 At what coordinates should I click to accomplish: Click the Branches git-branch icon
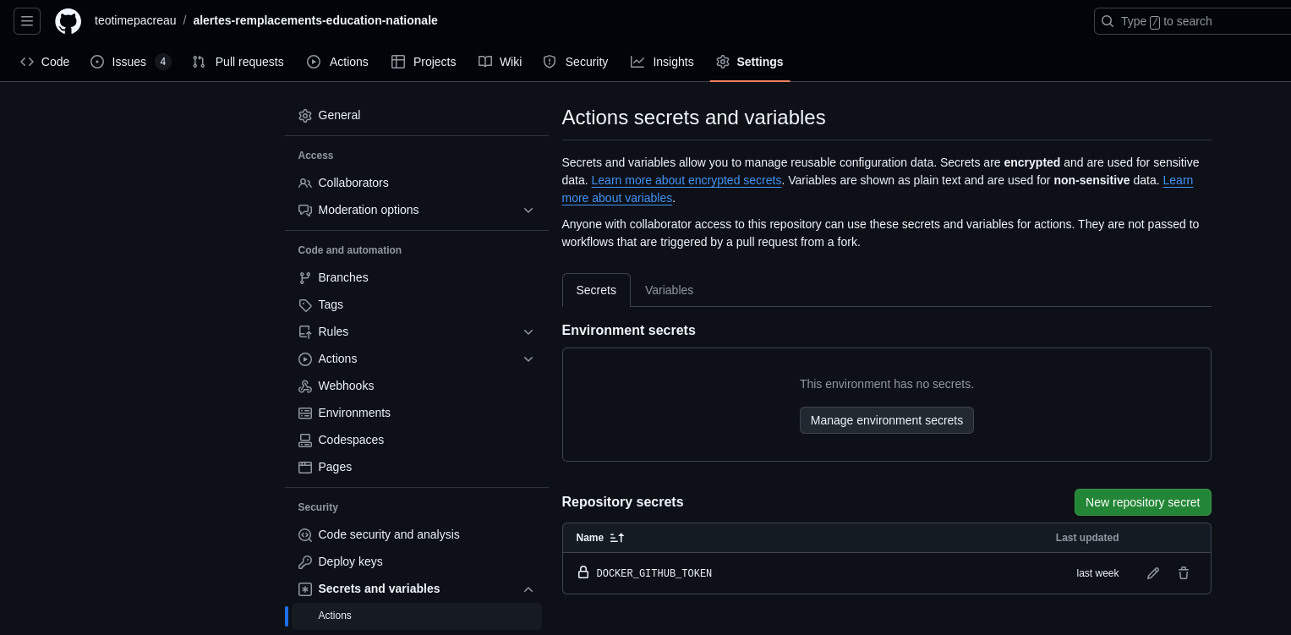[x=305, y=278]
